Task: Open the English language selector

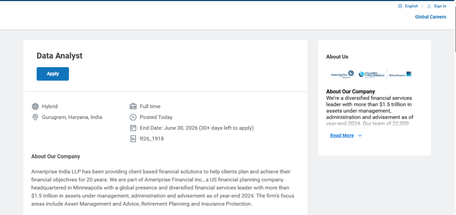Action: point(411,6)
